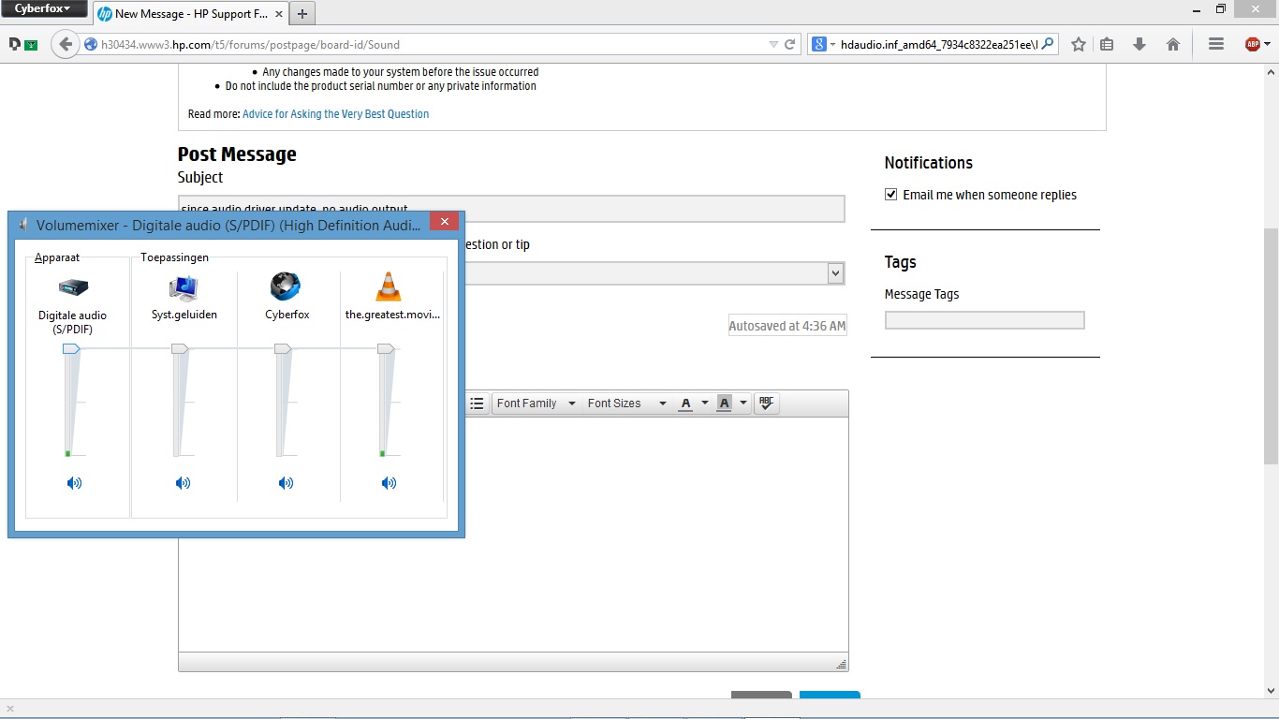Close the bottom bar with the x
The width and height of the screenshot is (1279, 719).
9,709
